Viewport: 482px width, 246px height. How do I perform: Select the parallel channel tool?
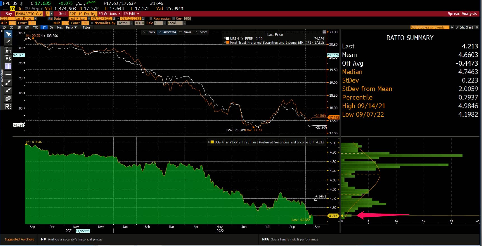[x=8, y=98]
